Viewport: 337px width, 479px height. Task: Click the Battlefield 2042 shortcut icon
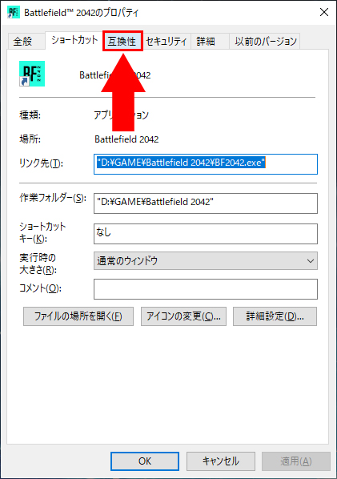(32, 74)
